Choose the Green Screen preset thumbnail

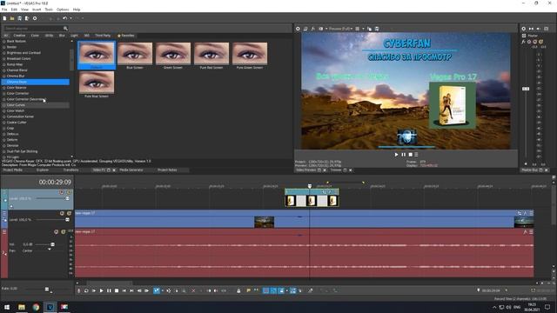(x=173, y=53)
